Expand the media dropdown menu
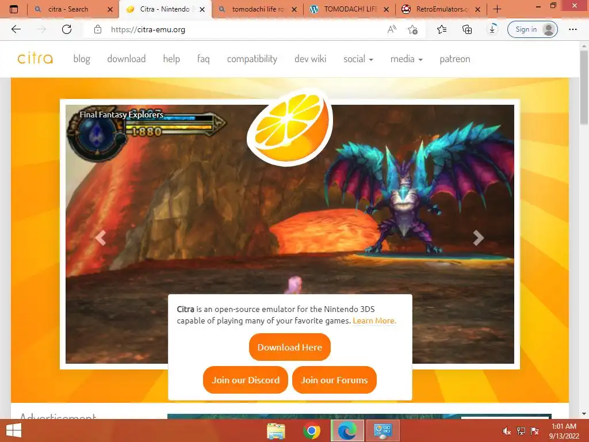589x442 pixels. coord(407,59)
